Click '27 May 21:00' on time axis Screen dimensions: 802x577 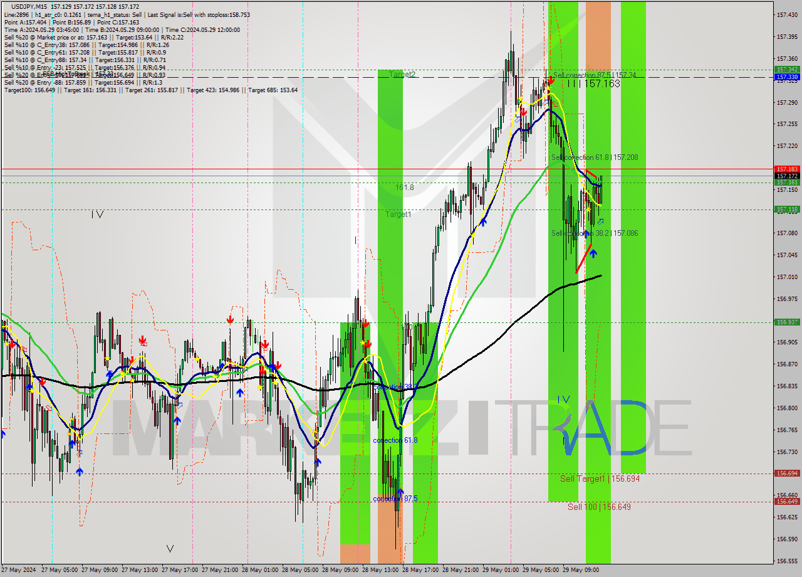click(x=220, y=570)
